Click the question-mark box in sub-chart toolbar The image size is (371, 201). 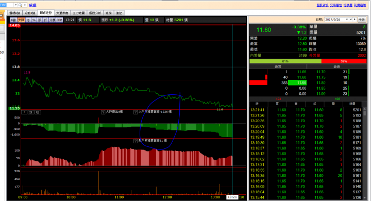click(x=24, y=112)
